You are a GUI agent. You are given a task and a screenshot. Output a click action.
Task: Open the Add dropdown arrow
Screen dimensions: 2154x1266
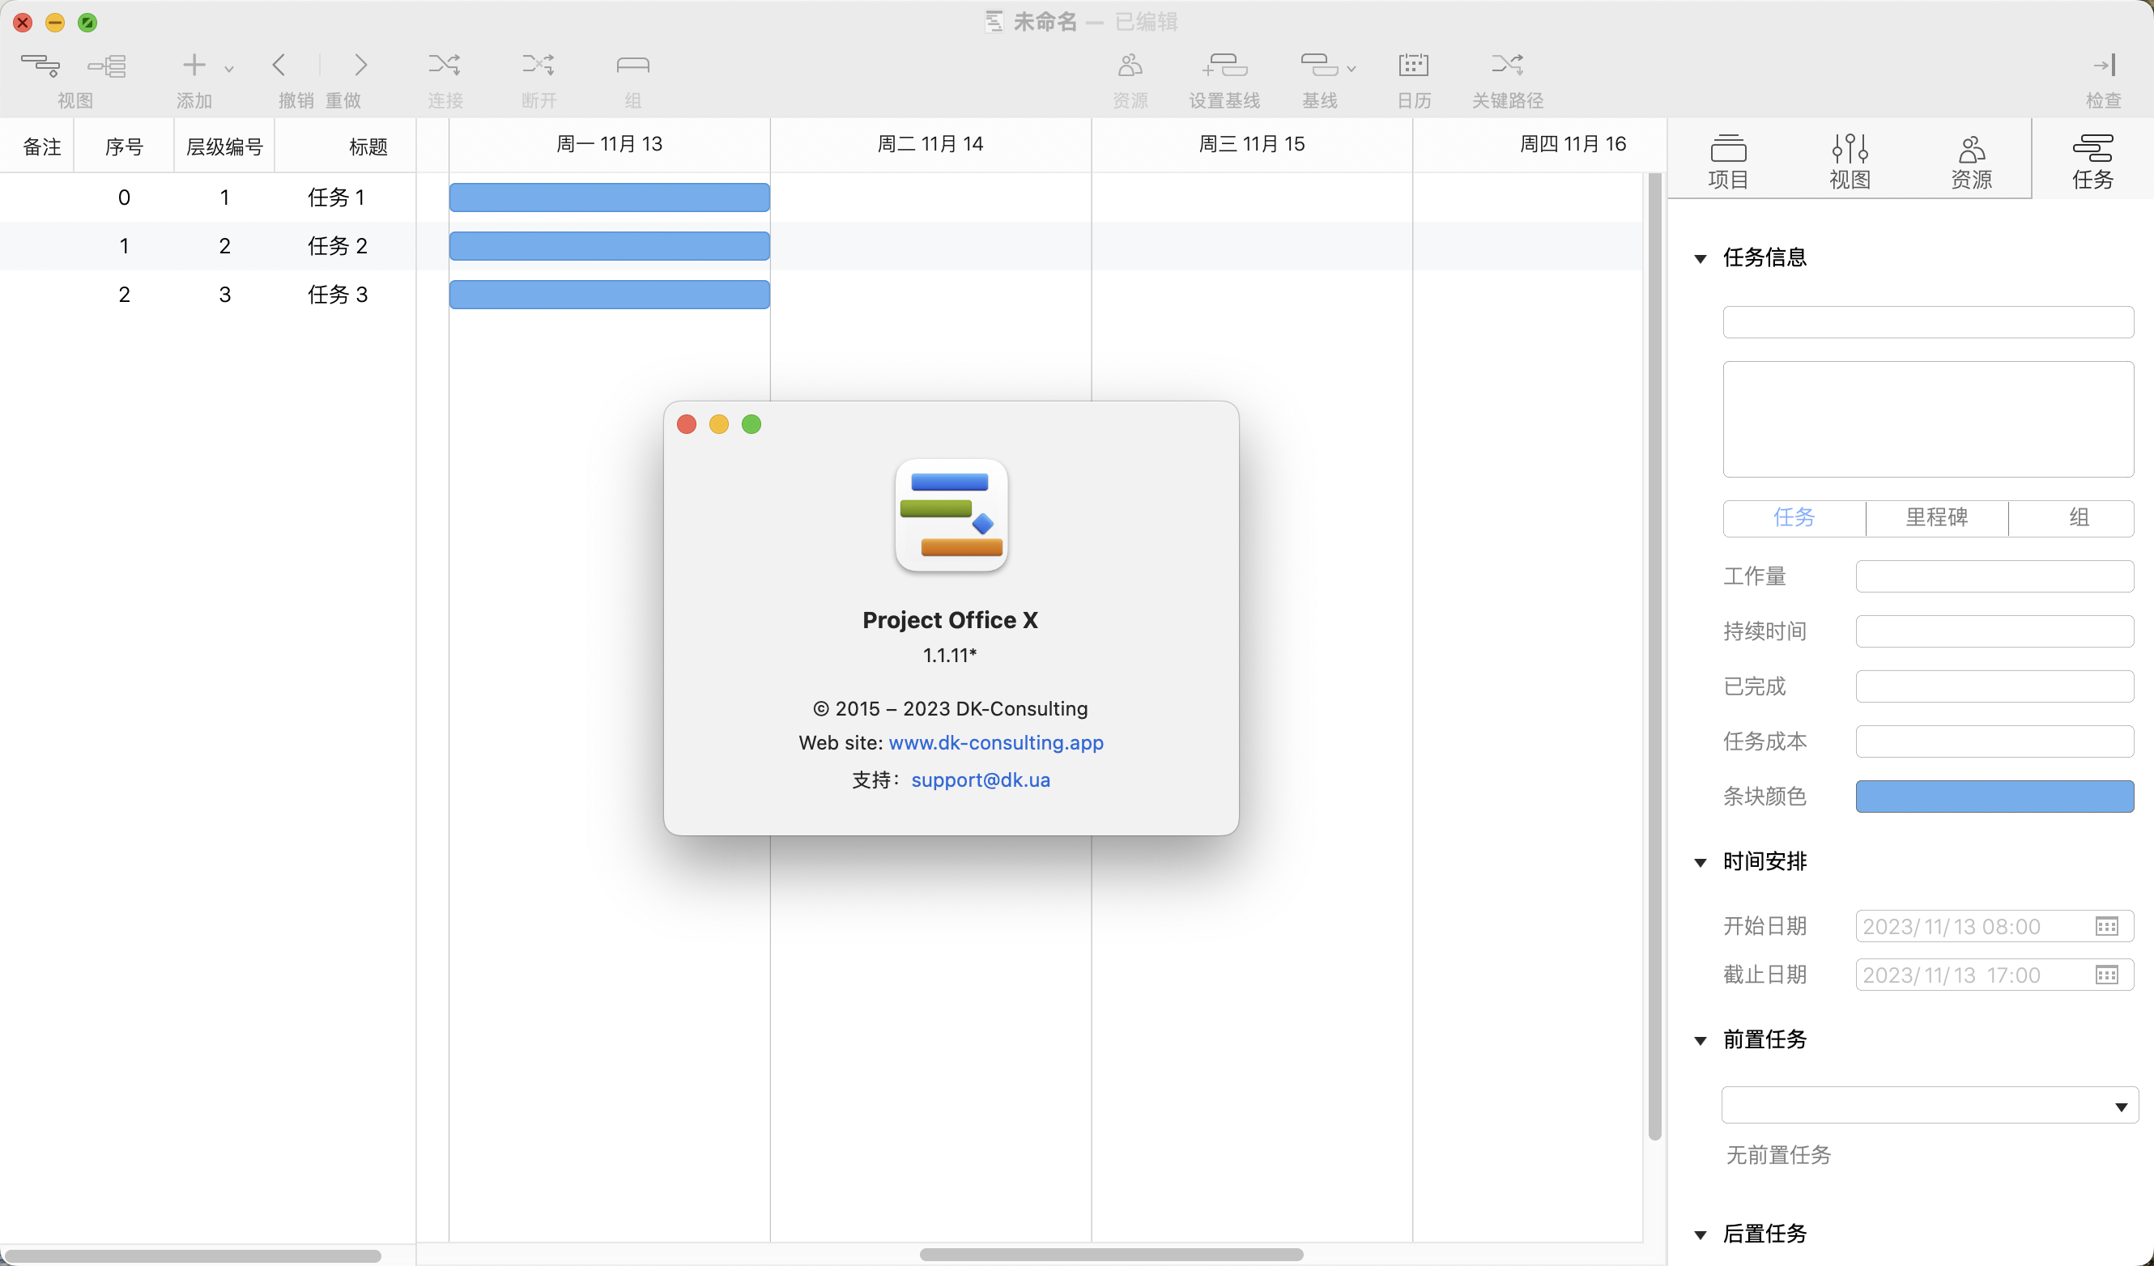(229, 68)
